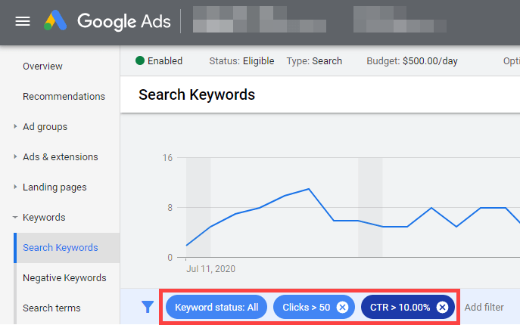Go to Negative Keywords
Viewport: 520px width, 325px height.
pyautogui.click(x=64, y=278)
